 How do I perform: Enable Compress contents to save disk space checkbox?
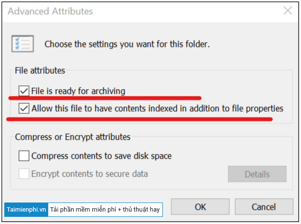[24, 156]
